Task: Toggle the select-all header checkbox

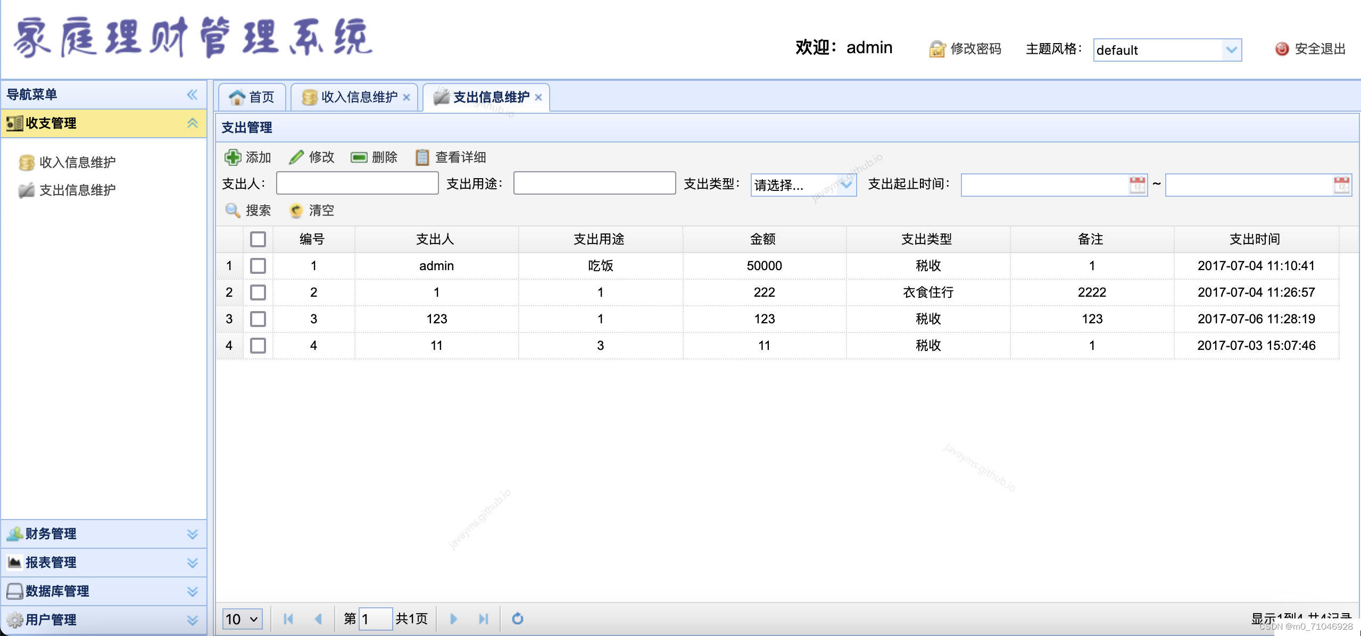Action: coord(258,239)
